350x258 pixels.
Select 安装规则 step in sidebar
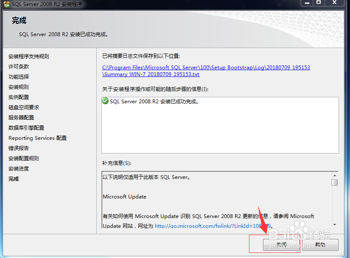pos(19,87)
